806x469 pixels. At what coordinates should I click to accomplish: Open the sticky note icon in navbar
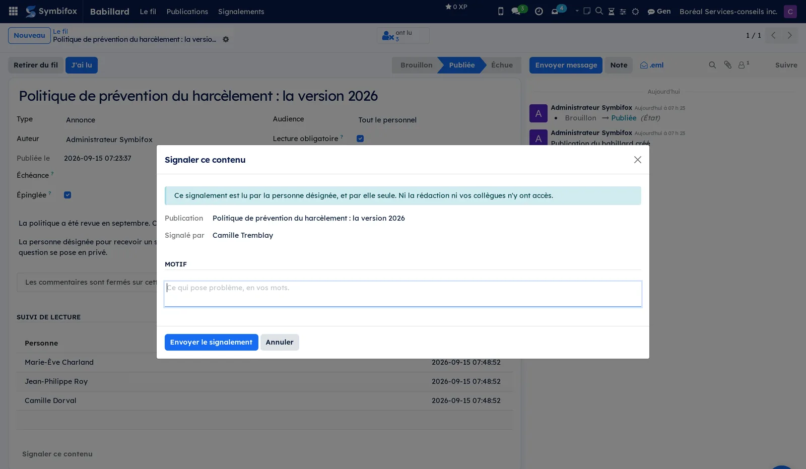coord(587,11)
